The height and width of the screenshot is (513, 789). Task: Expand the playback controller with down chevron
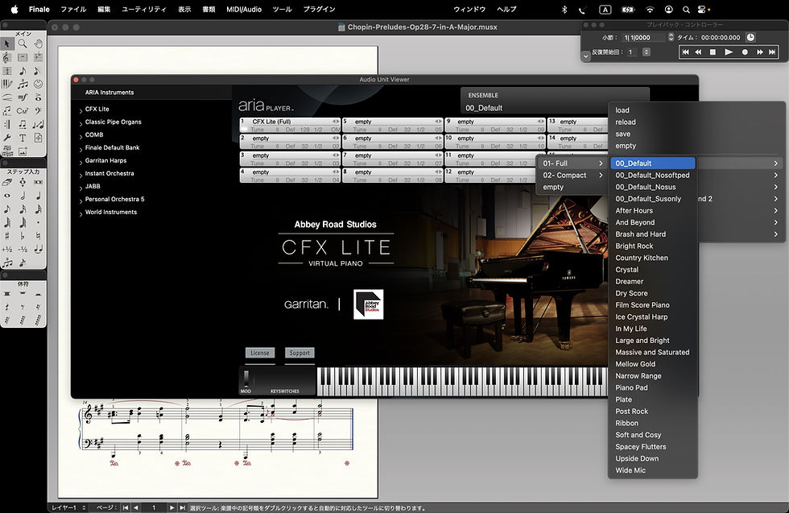click(x=585, y=56)
